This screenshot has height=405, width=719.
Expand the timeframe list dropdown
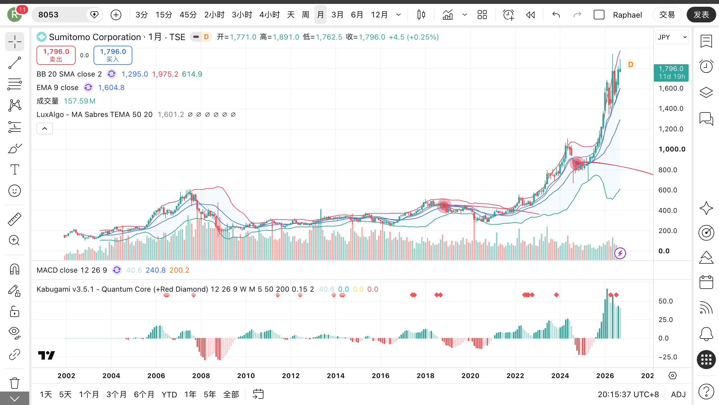(399, 15)
